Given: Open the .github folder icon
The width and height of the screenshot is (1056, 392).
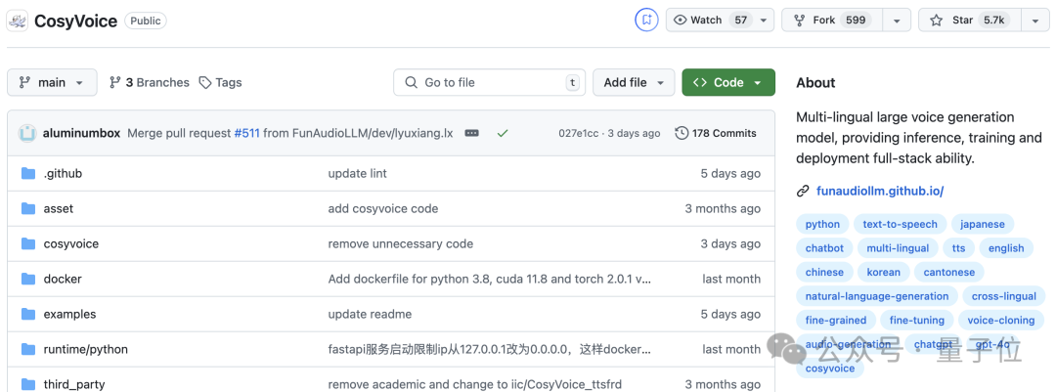Looking at the screenshot, I should point(27,173).
